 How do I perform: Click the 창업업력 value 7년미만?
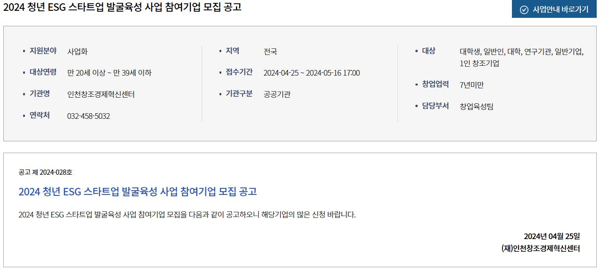pyautogui.click(x=471, y=85)
